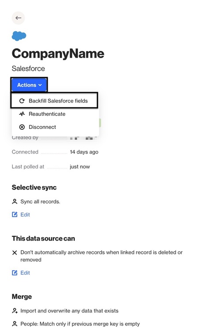The image size is (198, 333).
Task: Go back using the arrow button
Action: (18, 18)
